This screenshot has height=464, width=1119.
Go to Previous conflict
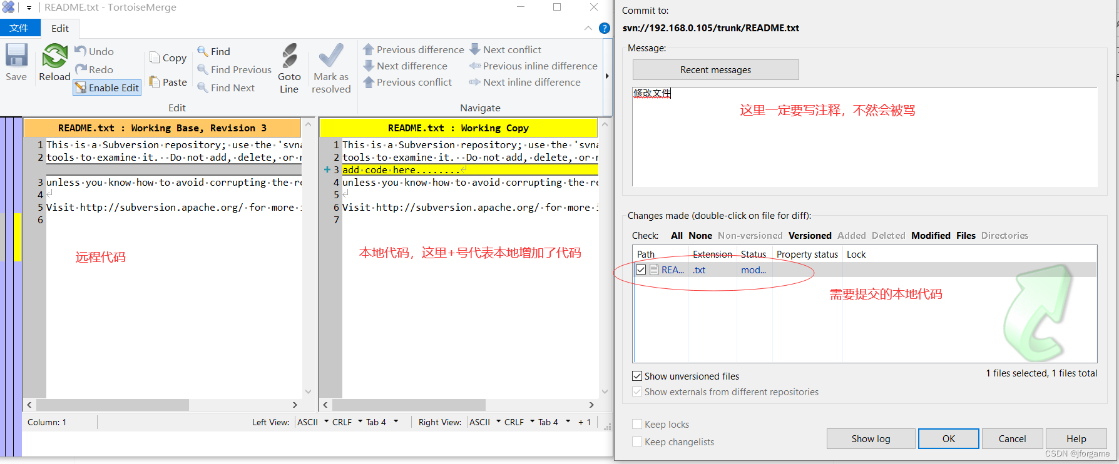click(x=407, y=82)
